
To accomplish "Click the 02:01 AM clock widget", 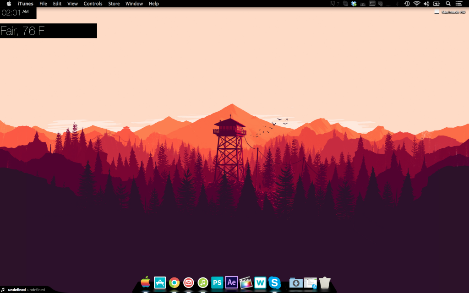I will pos(18,13).
